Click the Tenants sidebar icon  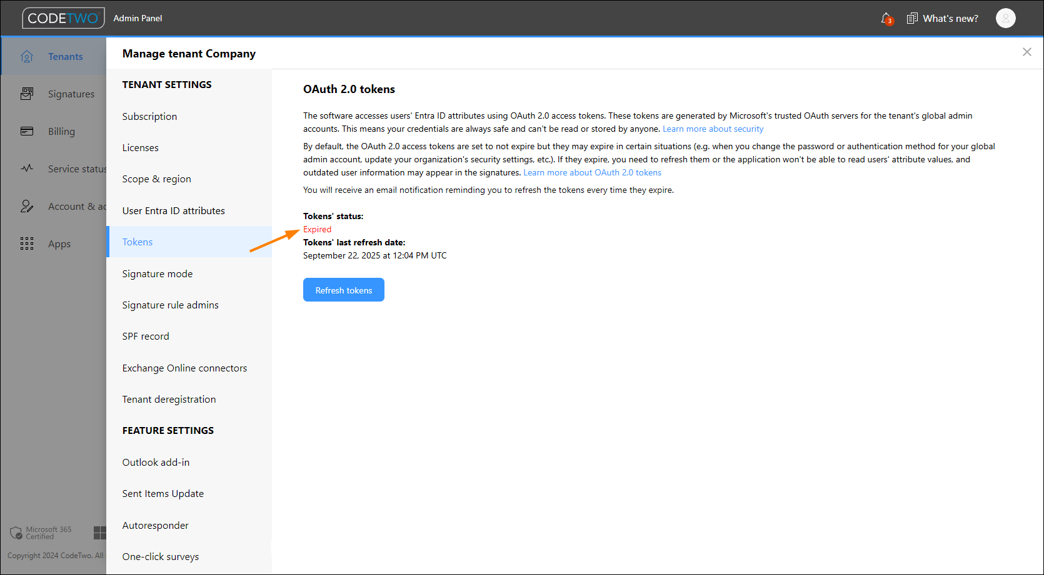click(x=27, y=56)
